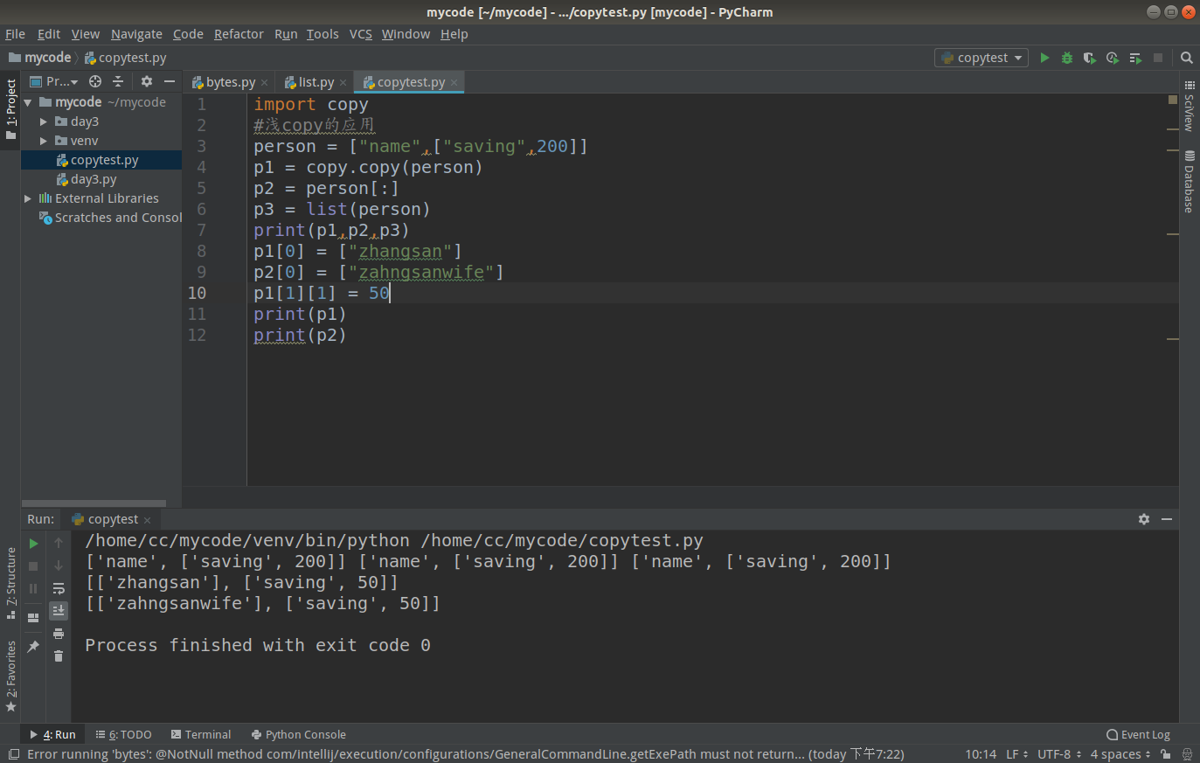The image size is (1200, 763).
Task: Change UTF-8 file encoding
Action: [x=1059, y=754]
